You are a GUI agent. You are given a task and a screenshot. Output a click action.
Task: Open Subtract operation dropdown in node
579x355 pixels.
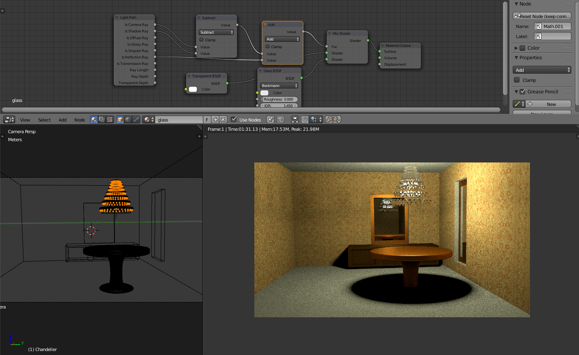pyautogui.click(x=216, y=32)
